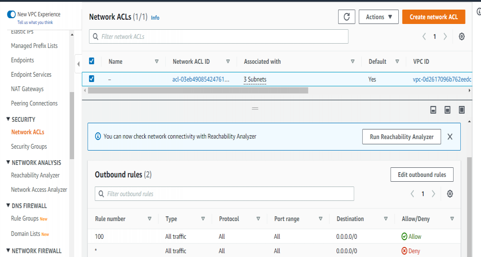This screenshot has height=257, width=481.
Task: Click Create network ACL button
Action: pyautogui.click(x=433, y=17)
